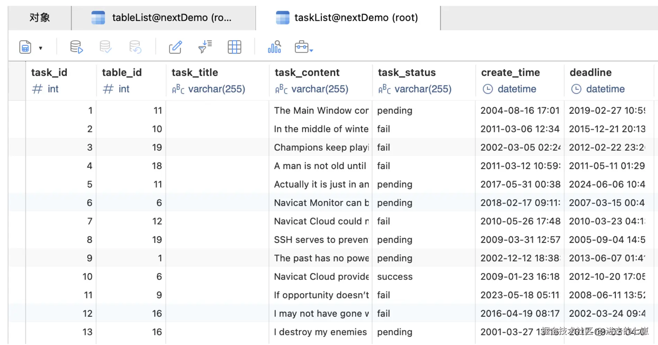Switch to the tableList@nextDemo tab
Viewport: 658px width, 345px height.
point(163,18)
